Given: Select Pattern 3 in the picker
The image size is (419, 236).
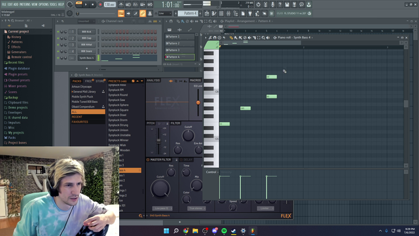Looking at the screenshot, I should click(x=179, y=50).
